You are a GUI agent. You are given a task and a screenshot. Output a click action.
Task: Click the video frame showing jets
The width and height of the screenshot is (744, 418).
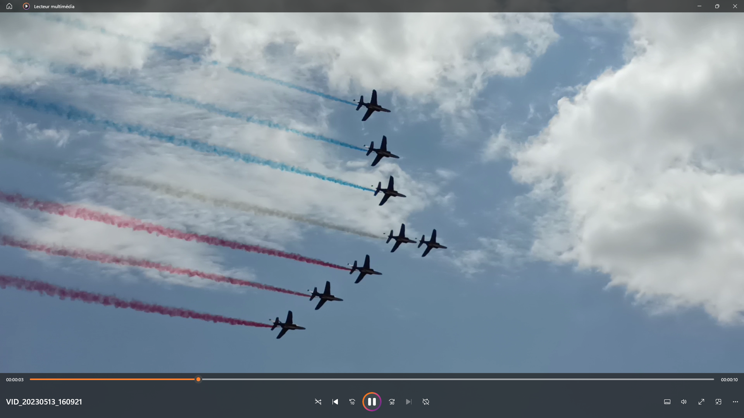372,194
